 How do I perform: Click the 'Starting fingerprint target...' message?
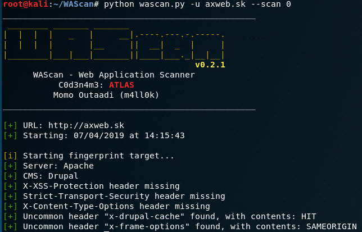(x=99, y=156)
